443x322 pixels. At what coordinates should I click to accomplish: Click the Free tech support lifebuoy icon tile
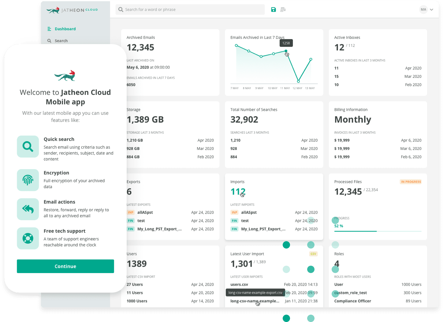pos(28,238)
